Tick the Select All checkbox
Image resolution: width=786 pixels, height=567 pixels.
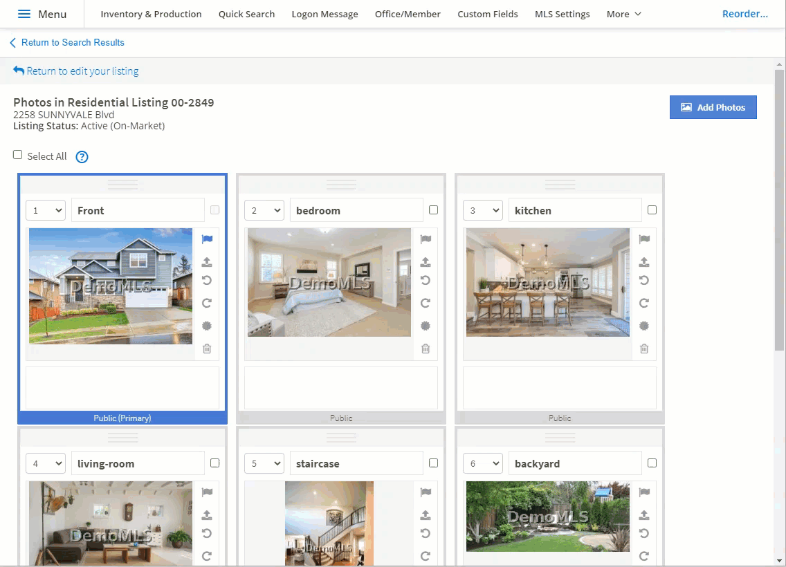tap(17, 155)
